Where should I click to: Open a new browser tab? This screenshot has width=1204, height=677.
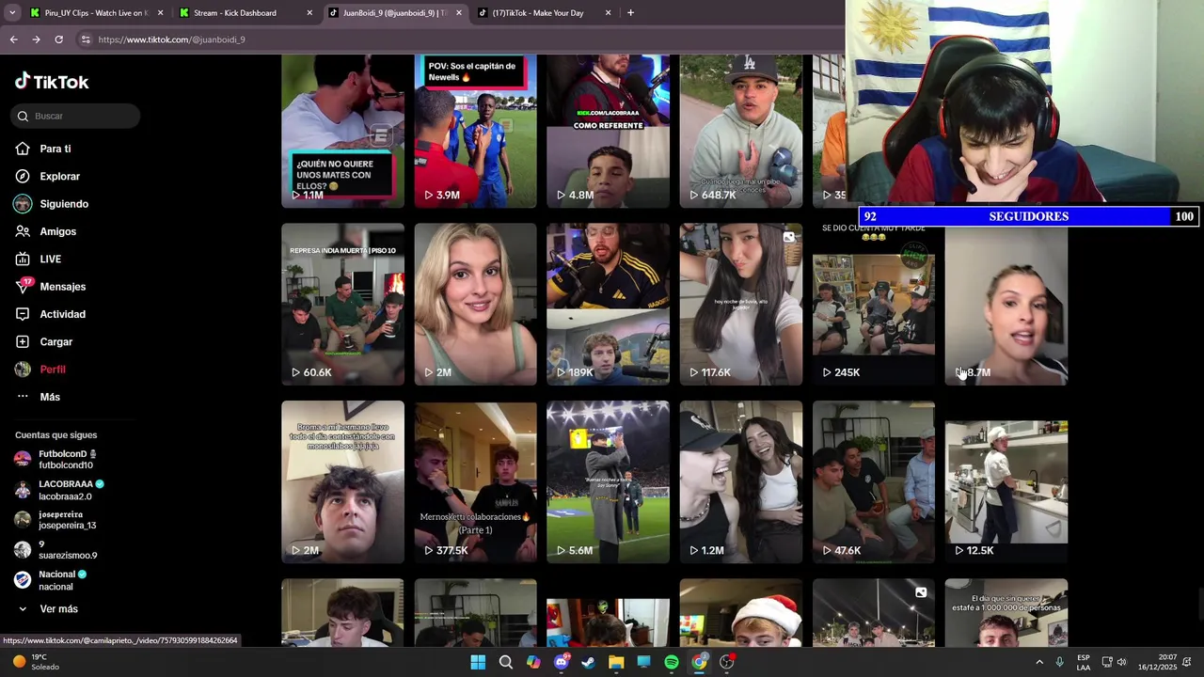click(630, 13)
